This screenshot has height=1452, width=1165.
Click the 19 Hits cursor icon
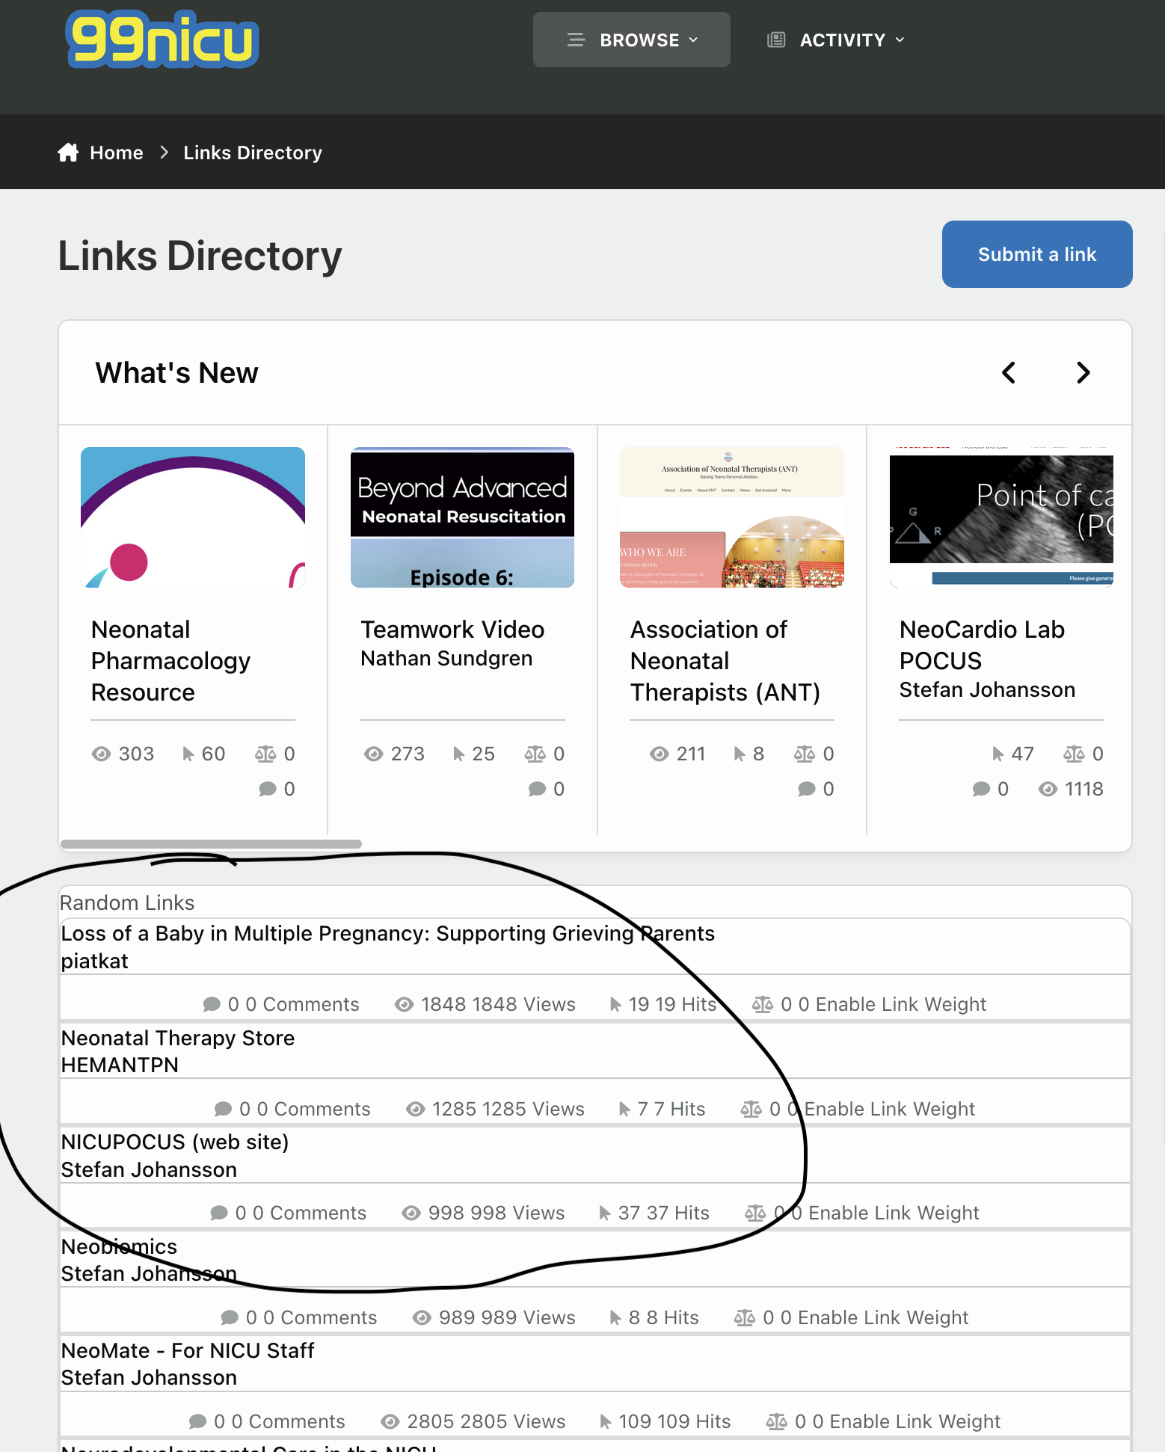615,1004
